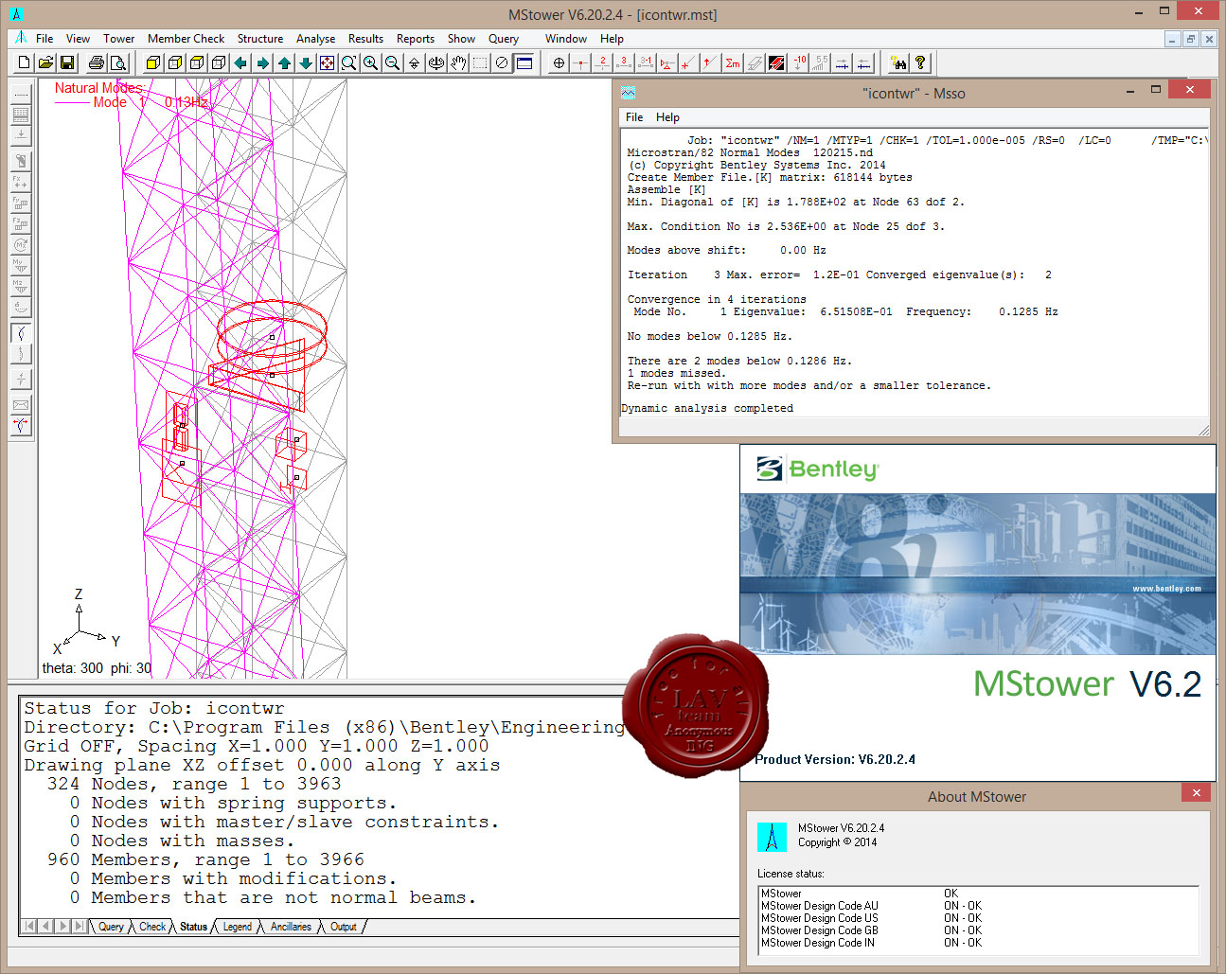Switch to the Check output tab
Viewport: 1226px width, 974px height.
[152, 927]
